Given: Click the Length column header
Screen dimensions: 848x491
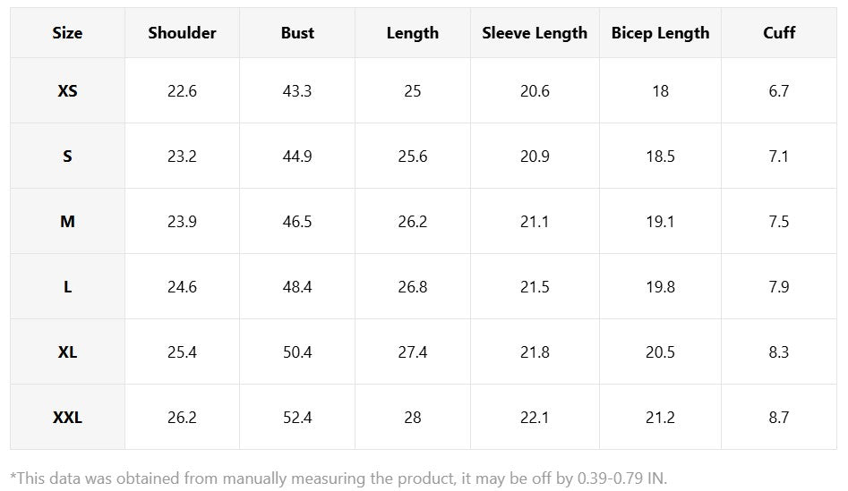Looking at the screenshot, I should pyautogui.click(x=413, y=33).
